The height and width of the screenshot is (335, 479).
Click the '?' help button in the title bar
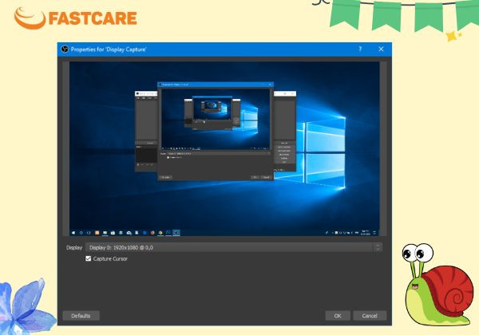360,49
